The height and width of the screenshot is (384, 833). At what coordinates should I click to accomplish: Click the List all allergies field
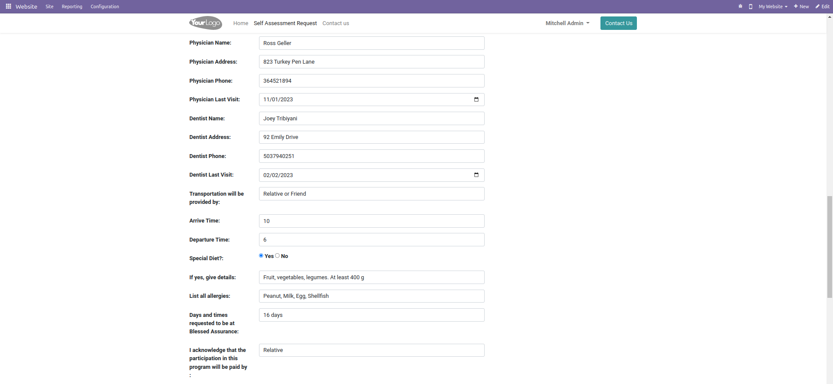coord(372,296)
